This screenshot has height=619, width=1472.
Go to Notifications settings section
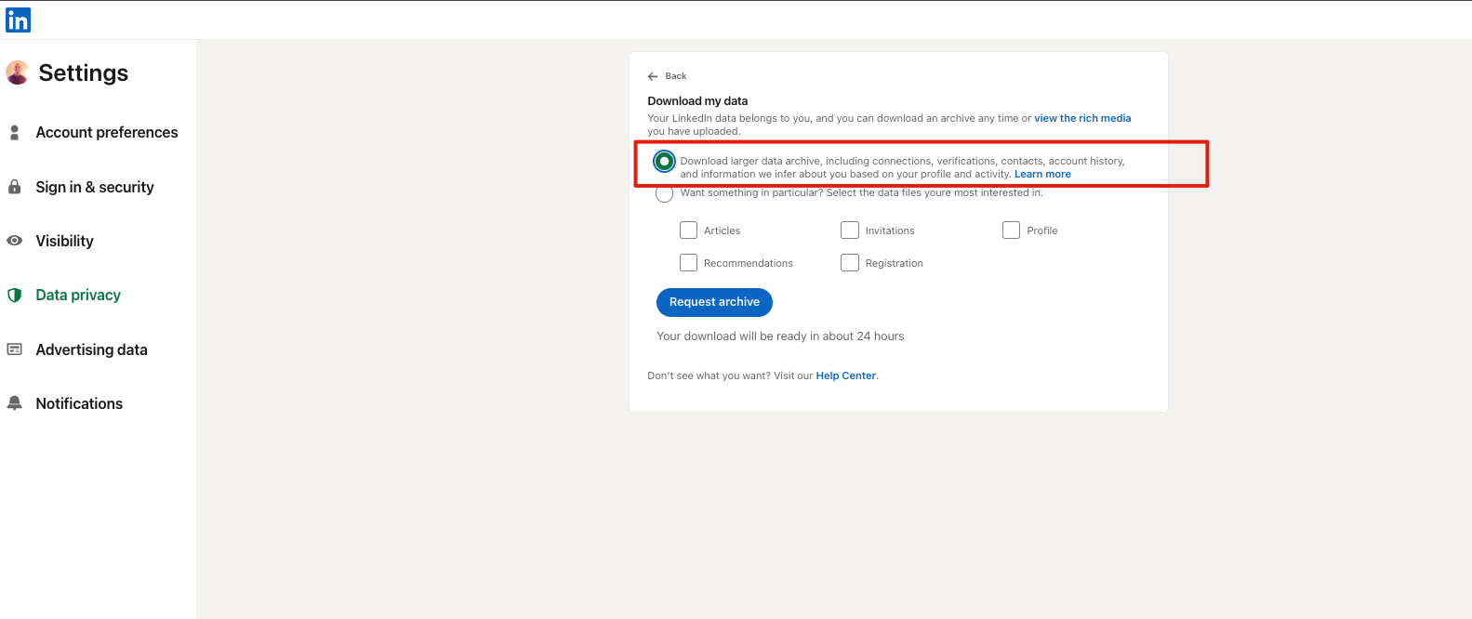pyautogui.click(x=79, y=403)
